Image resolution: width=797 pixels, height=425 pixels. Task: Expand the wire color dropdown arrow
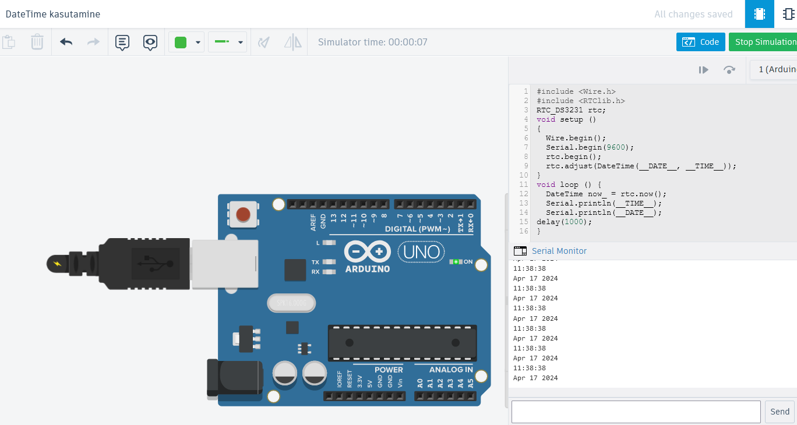[198, 42]
